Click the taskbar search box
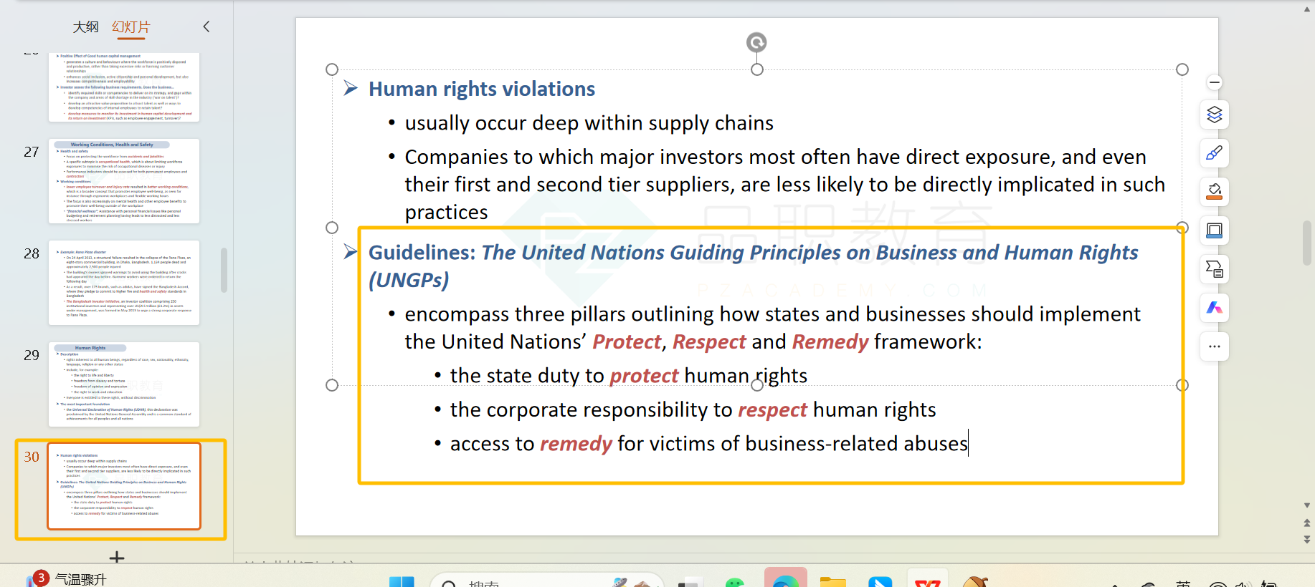 (x=546, y=581)
